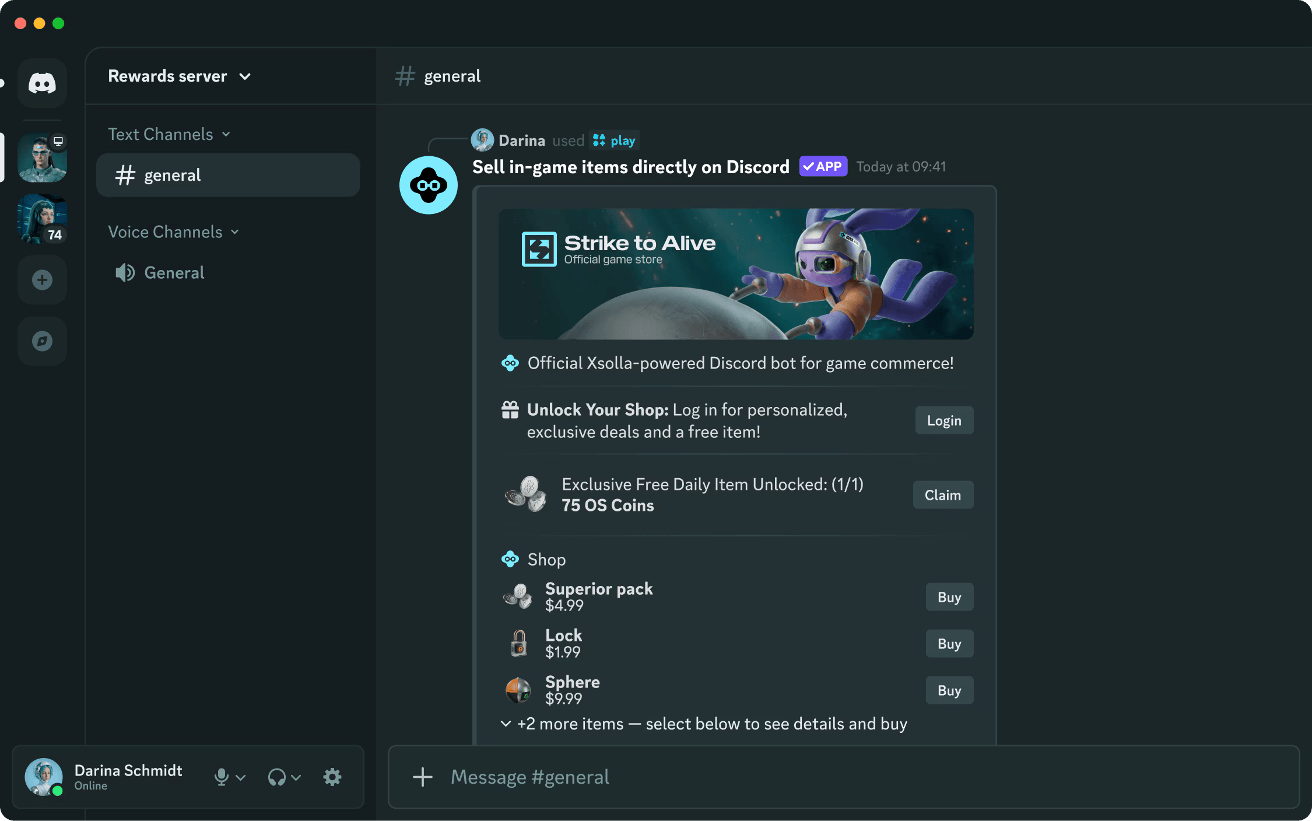Image resolution: width=1312 pixels, height=821 pixels.
Task: Click the Darina username in the reply line
Action: (522, 141)
